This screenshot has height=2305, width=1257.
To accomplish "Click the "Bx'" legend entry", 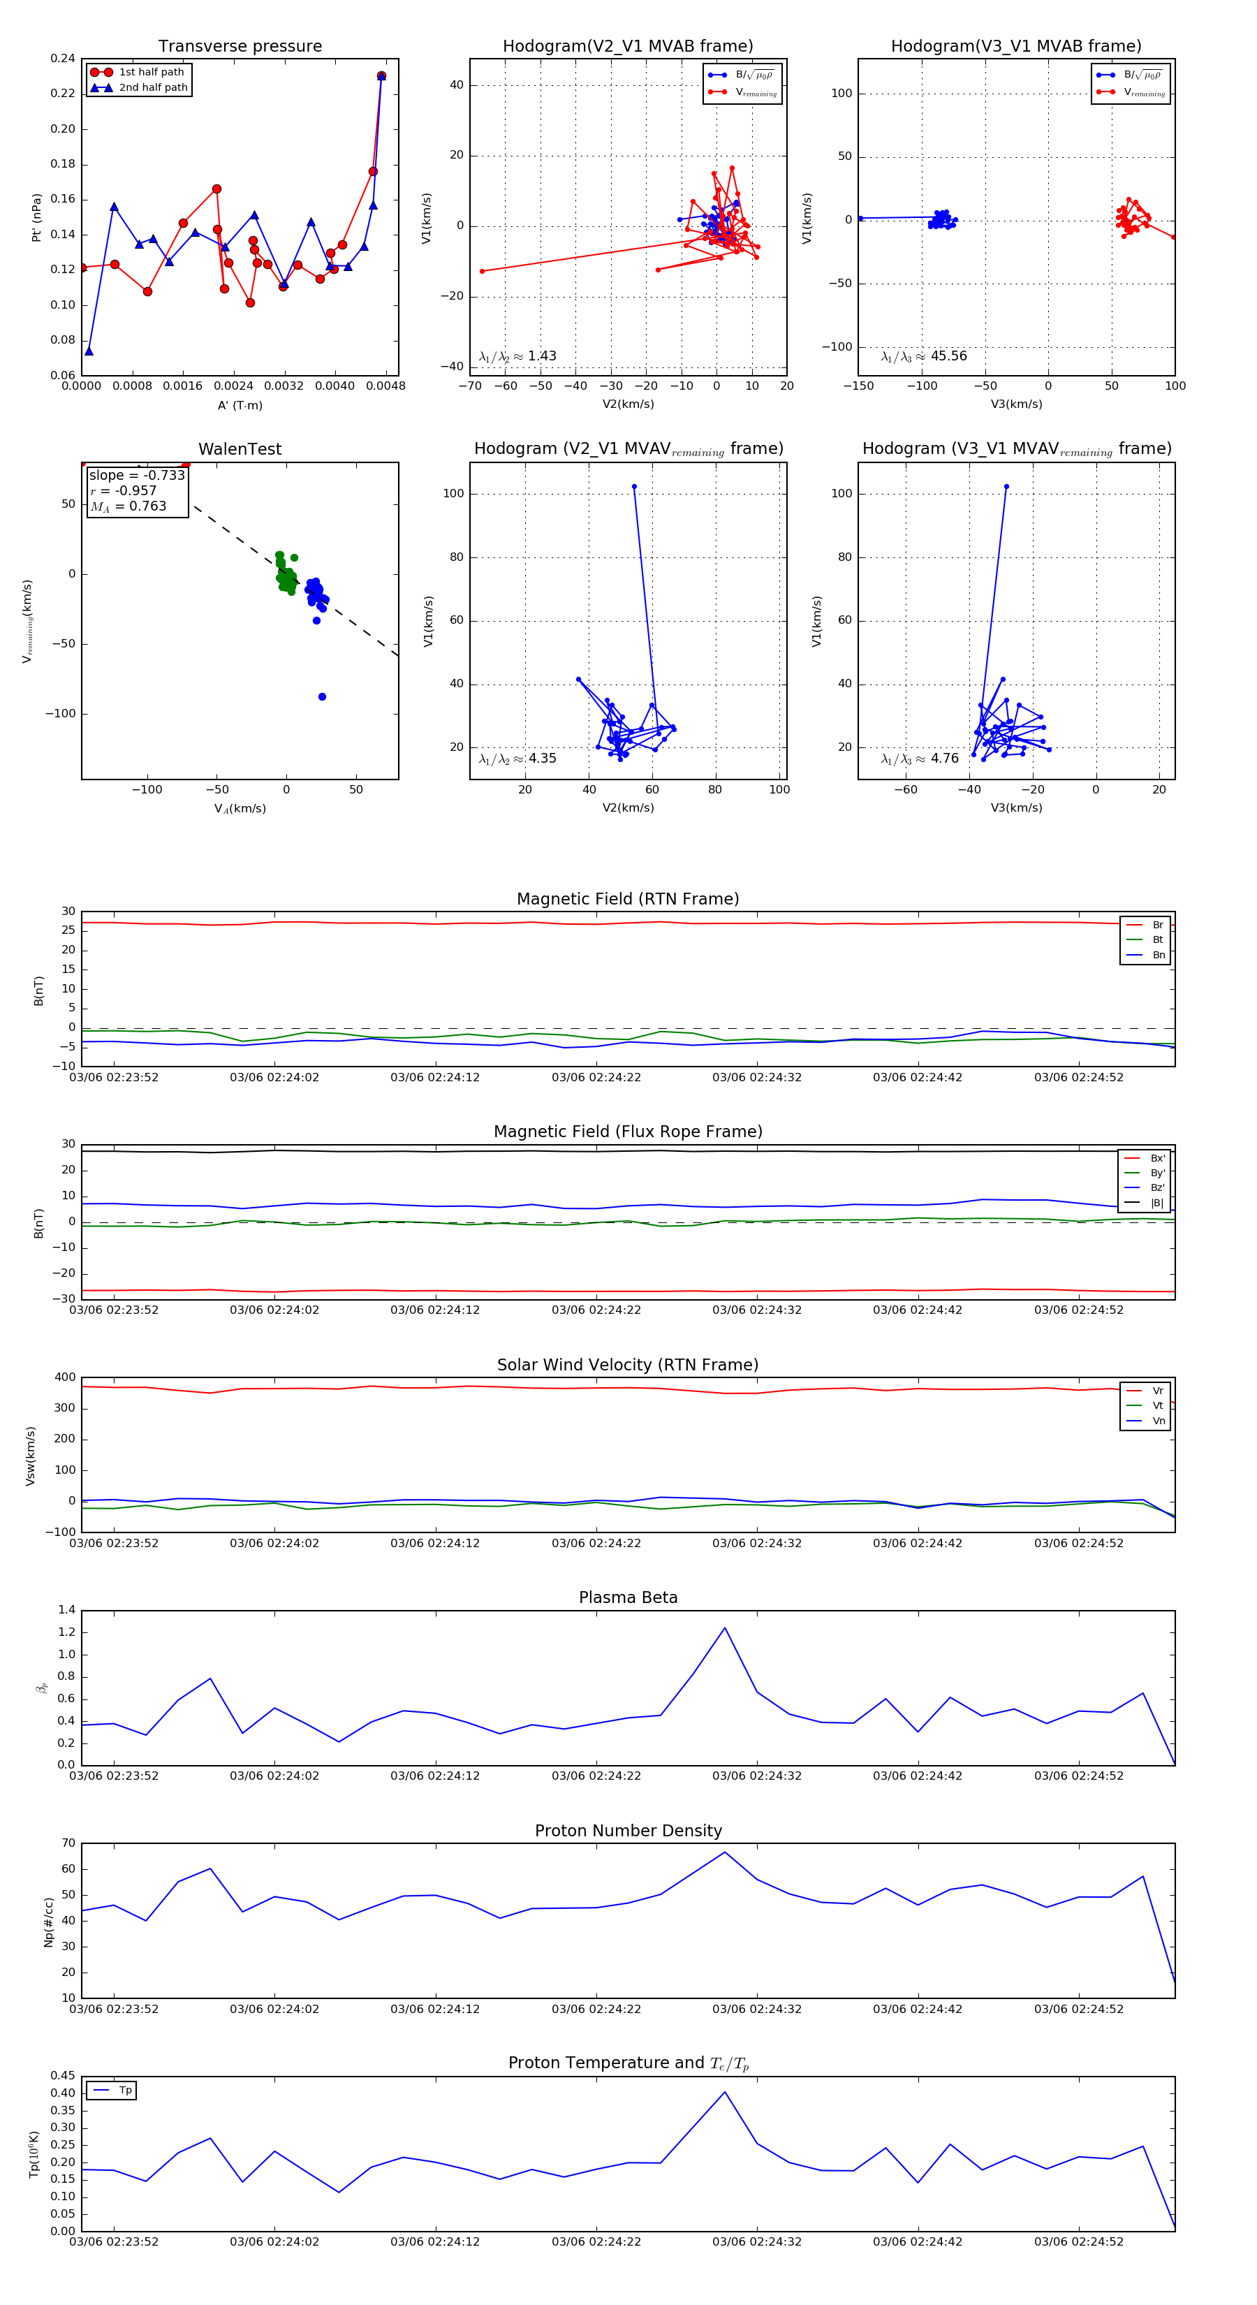I will (x=1145, y=1159).
